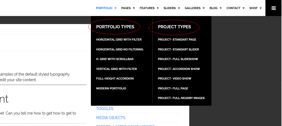Open the Blog nav menu
This screenshot has height=126, width=282.
pyautogui.click(x=215, y=8)
